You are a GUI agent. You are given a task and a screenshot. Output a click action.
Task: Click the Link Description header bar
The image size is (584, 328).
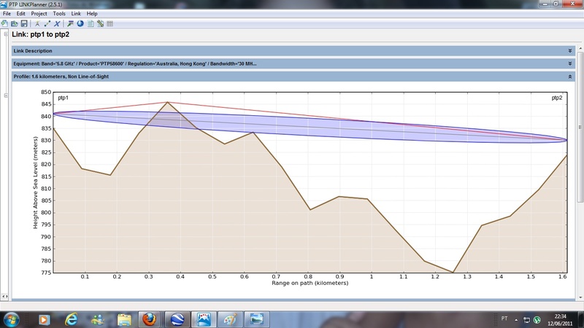293,51
